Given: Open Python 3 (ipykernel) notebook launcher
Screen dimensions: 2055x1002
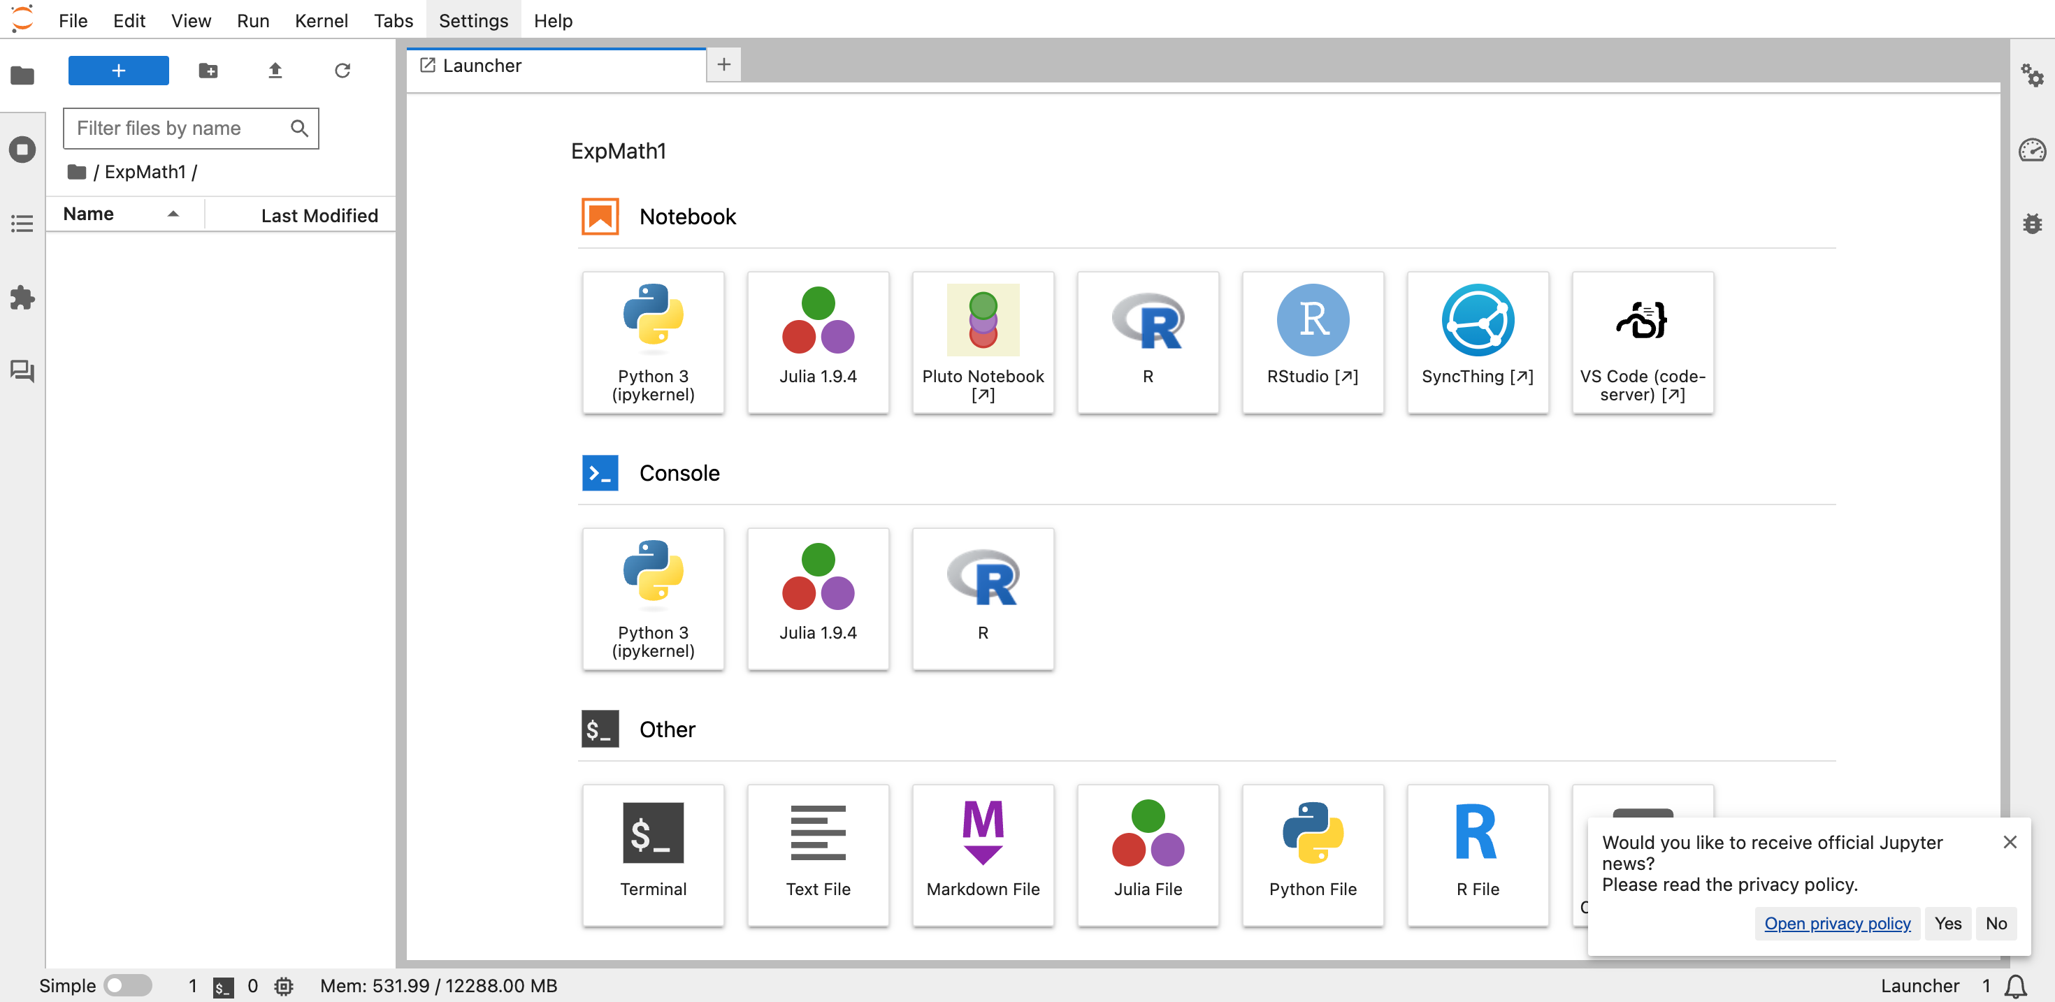Looking at the screenshot, I should click(653, 342).
